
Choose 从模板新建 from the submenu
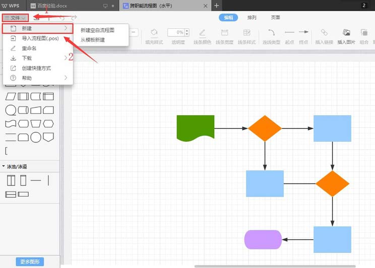(93, 40)
